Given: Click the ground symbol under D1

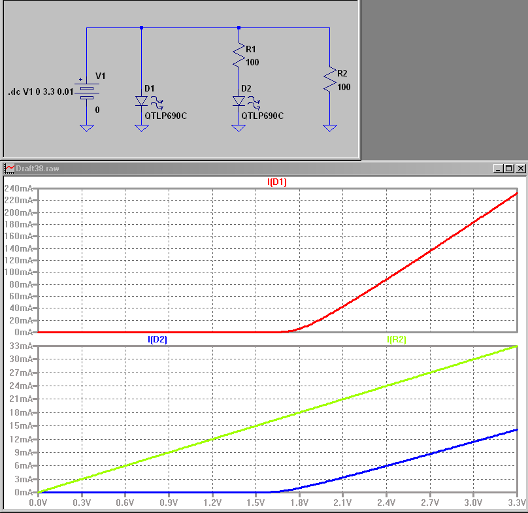Looking at the screenshot, I should pyautogui.click(x=141, y=128).
